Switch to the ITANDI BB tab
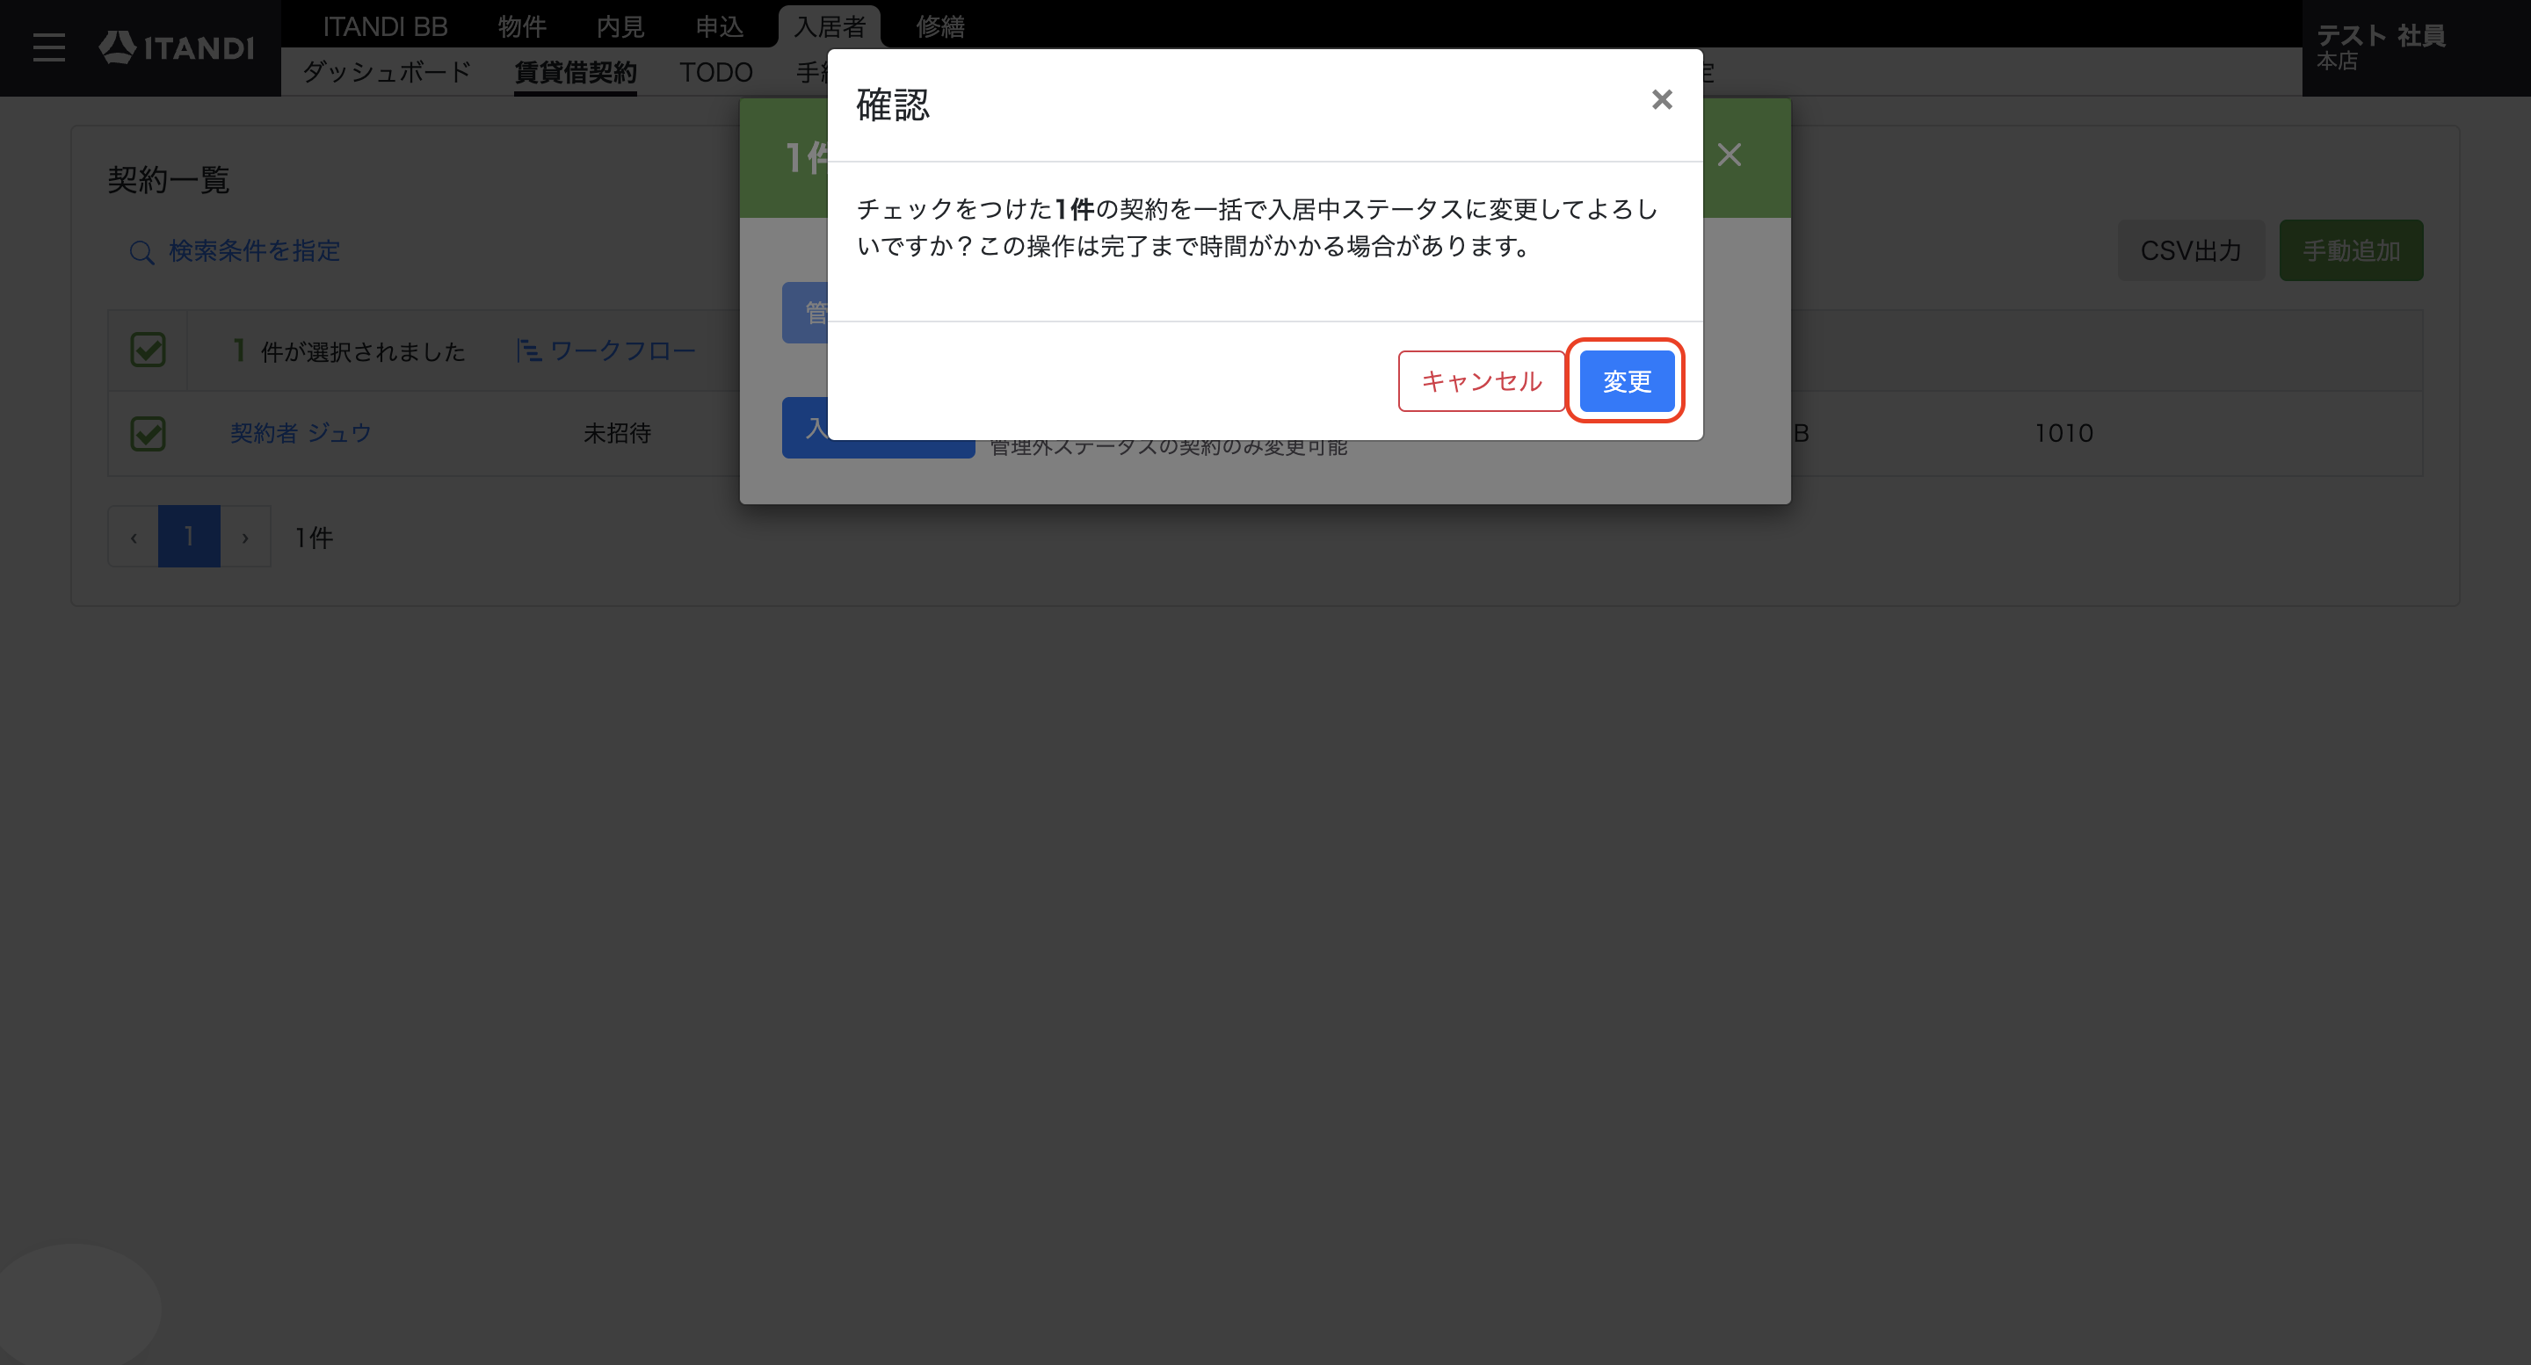This screenshot has height=1365, width=2531. (x=385, y=26)
